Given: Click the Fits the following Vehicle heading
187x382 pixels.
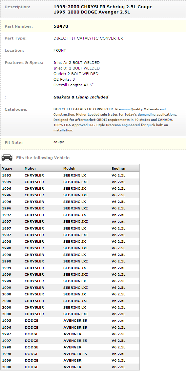Looking at the screenshot, I should coord(43,158).
